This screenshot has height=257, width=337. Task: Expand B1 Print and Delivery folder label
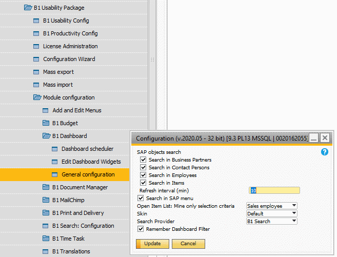point(78,213)
